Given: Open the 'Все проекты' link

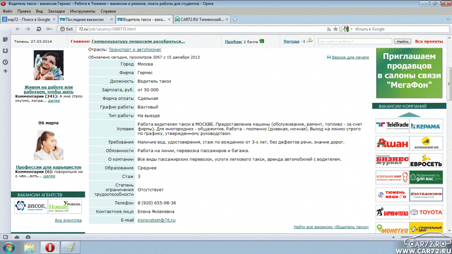Looking at the screenshot, I should click(429, 42).
